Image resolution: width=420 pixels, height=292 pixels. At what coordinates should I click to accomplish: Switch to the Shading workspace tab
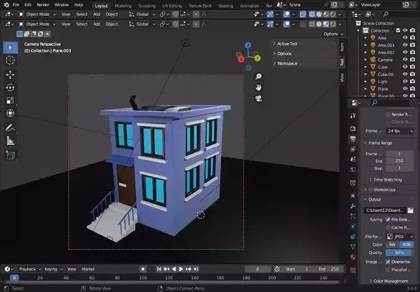click(x=226, y=6)
